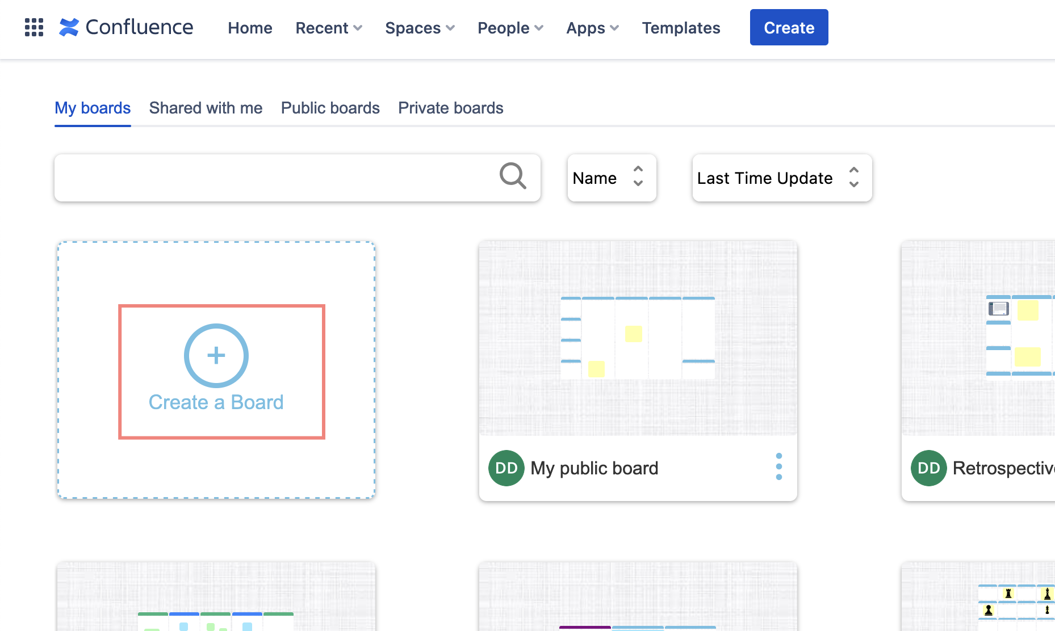The height and width of the screenshot is (631, 1055).
Task: Select the Private boards tab
Action: (x=450, y=108)
